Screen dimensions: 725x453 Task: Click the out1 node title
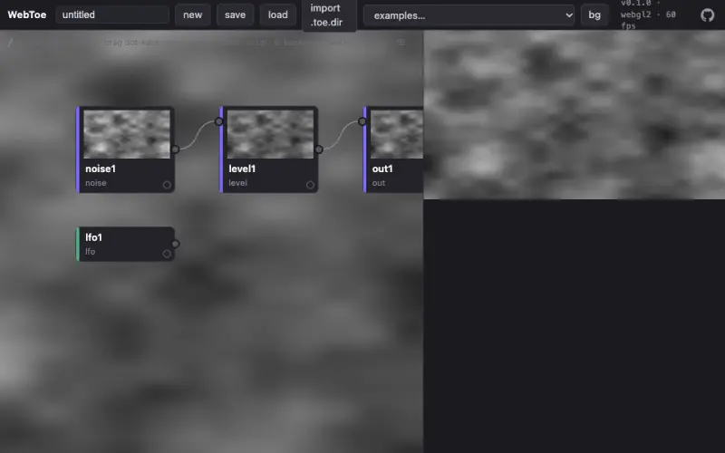(382, 169)
